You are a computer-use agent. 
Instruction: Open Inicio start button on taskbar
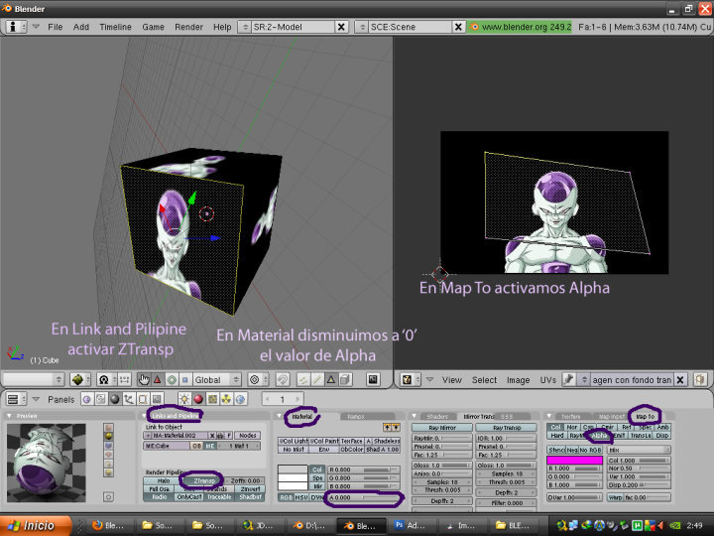click(36, 525)
